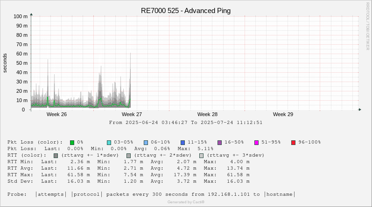Click the date range text below the graph
The height and width of the screenshot is (207, 372).
click(186, 123)
